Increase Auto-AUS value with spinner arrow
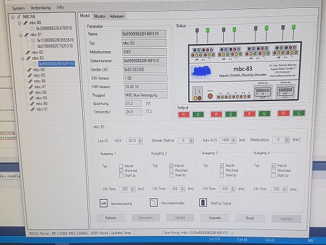This screenshot has height=245, width=326. click(234, 139)
